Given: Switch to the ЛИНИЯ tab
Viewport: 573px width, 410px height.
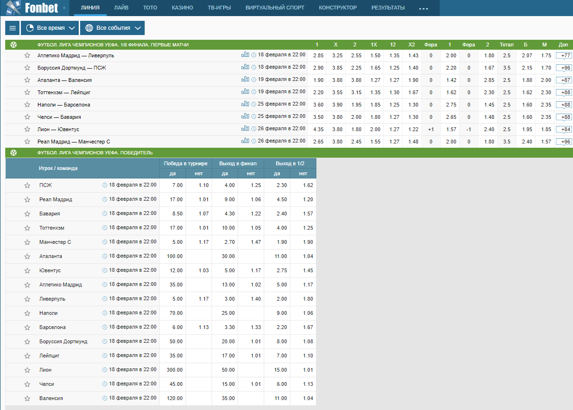Looking at the screenshot, I should tap(90, 8).
